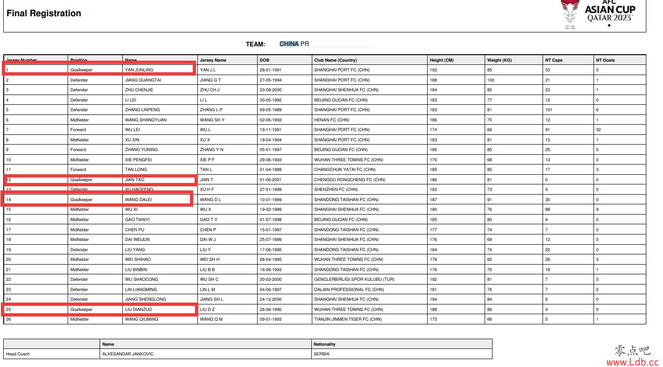
Task: Select player name ZHANG YUNING
Action: tap(141, 150)
